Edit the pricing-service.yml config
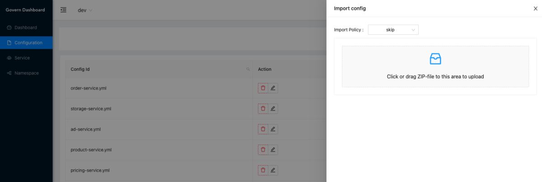Image resolution: width=542 pixels, height=182 pixels. point(273,170)
